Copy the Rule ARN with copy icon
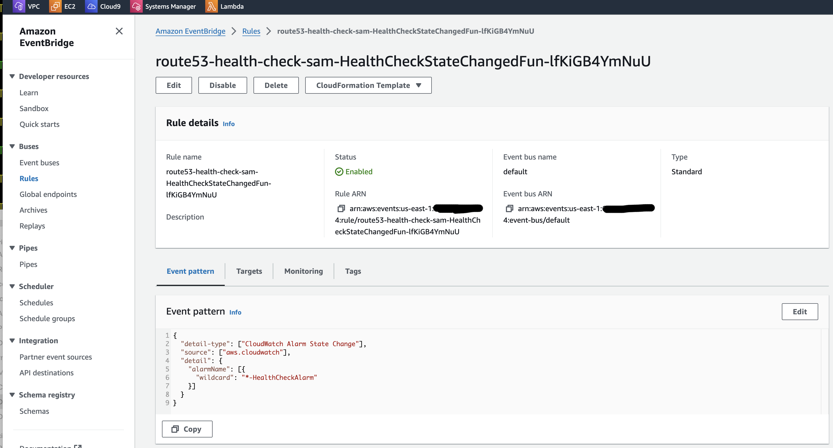833x448 pixels. tap(341, 208)
